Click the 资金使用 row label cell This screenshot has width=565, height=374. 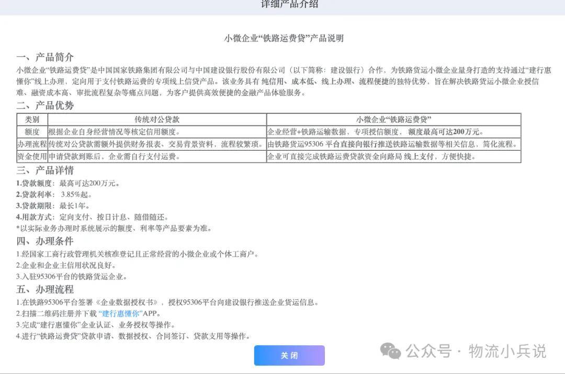[x=32, y=156]
